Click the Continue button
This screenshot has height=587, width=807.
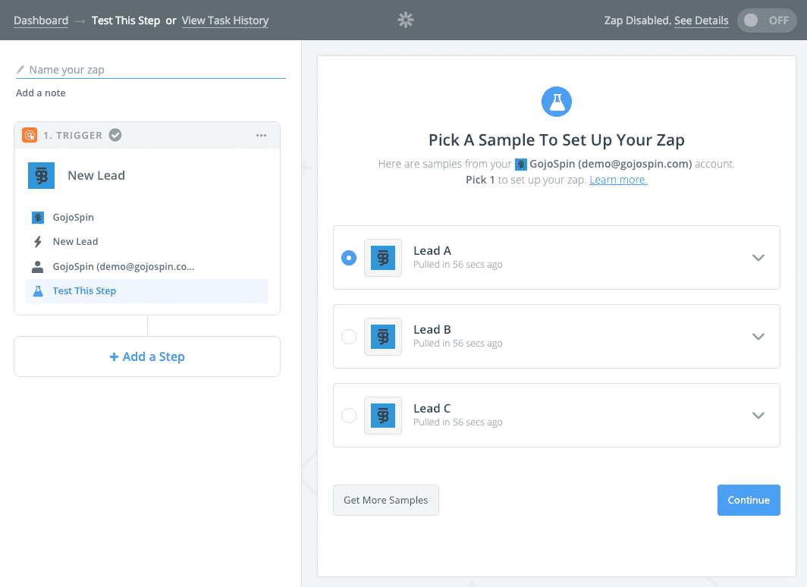point(749,500)
